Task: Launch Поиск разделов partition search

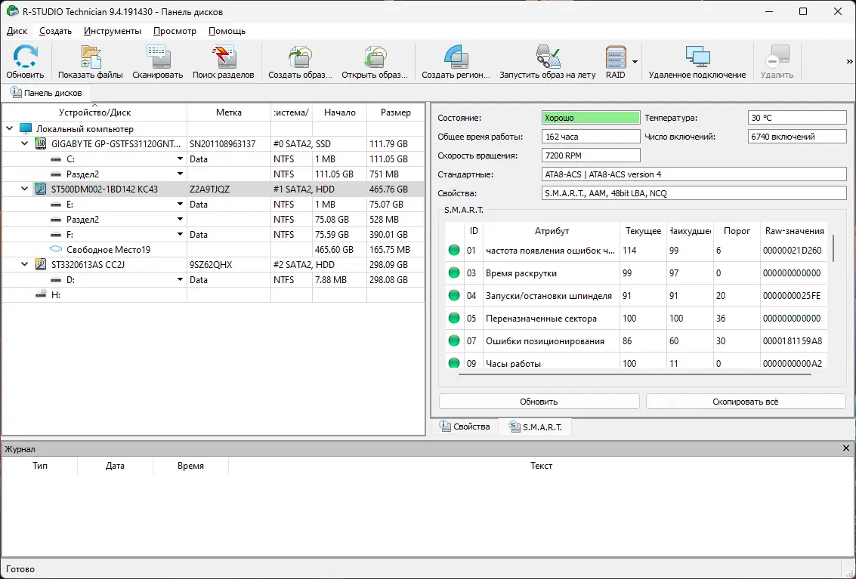Action: [223, 62]
